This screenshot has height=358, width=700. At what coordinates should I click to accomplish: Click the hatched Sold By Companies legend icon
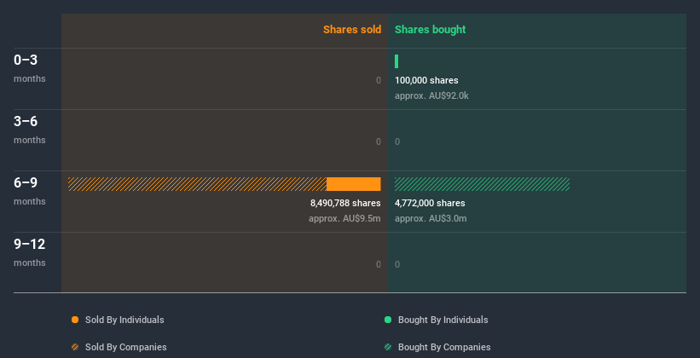(x=75, y=347)
